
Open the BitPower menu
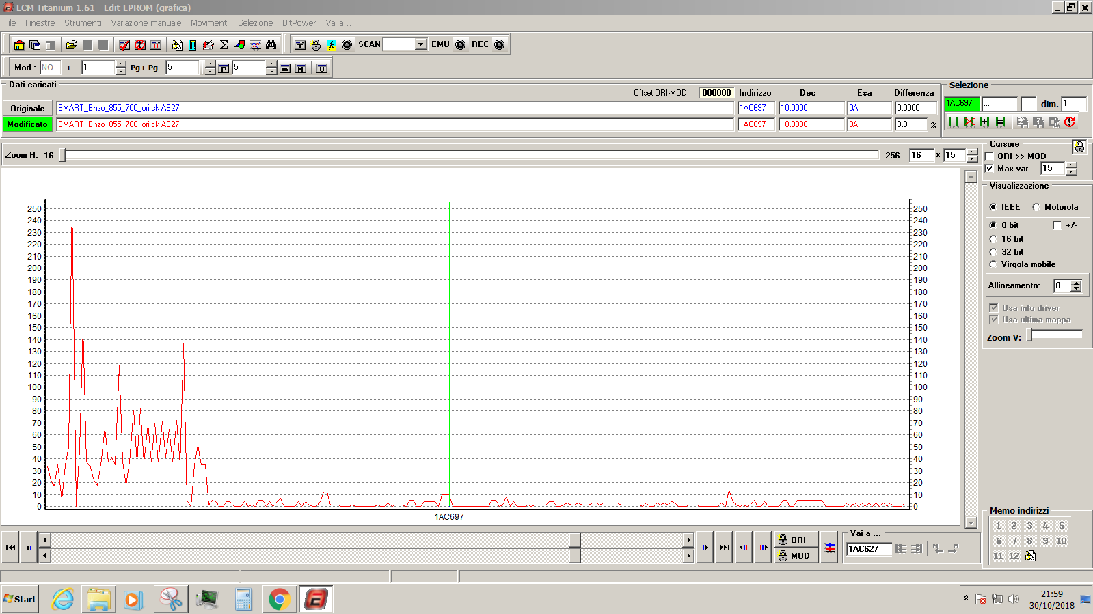(x=299, y=23)
